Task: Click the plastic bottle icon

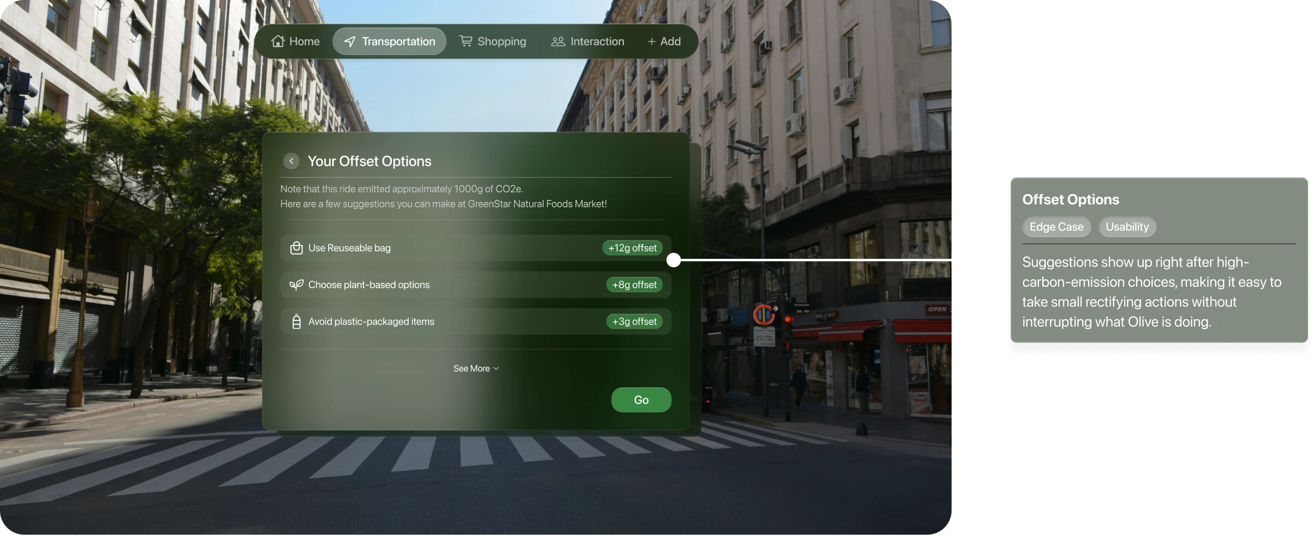Action: point(296,321)
